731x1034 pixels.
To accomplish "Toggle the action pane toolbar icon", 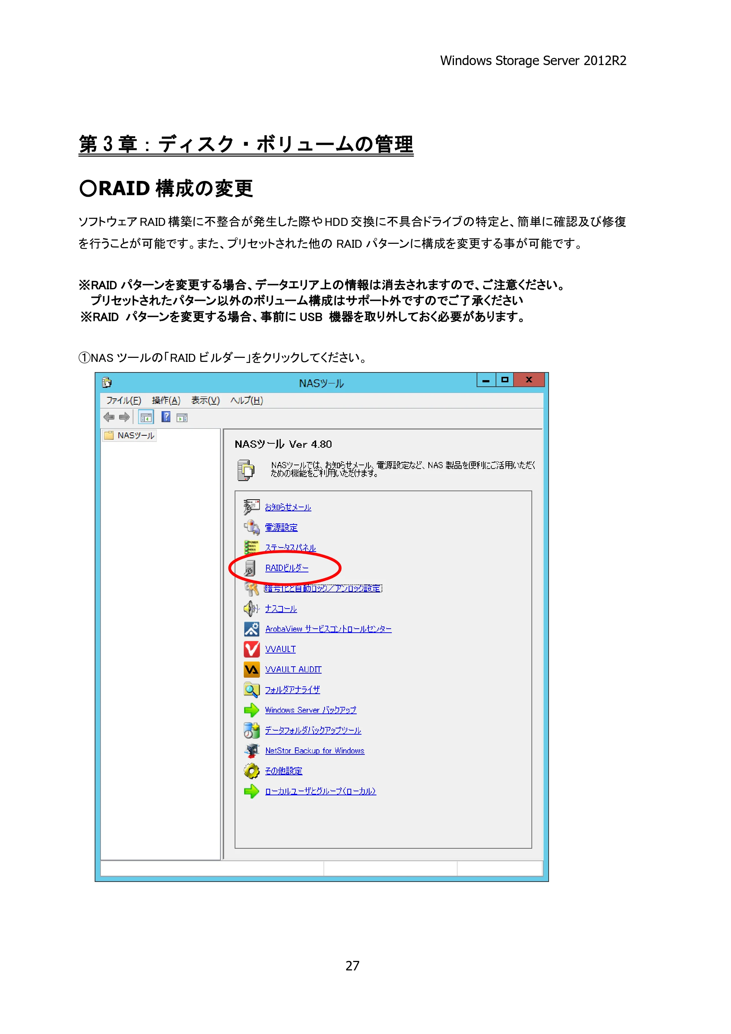I will (182, 417).
